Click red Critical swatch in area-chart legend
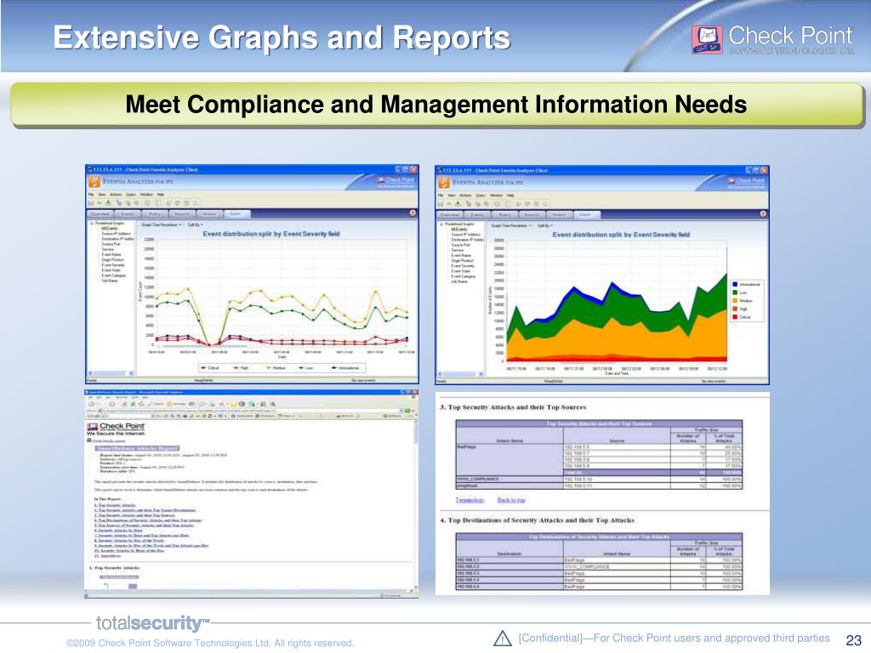This screenshot has height=653, width=871. [x=735, y=317]
